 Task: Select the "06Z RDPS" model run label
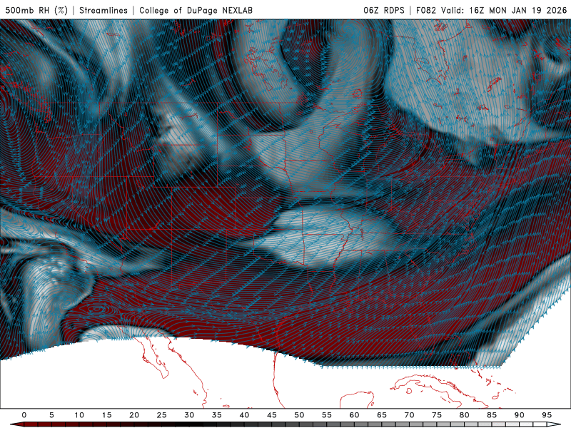click(x=383, y=10)
